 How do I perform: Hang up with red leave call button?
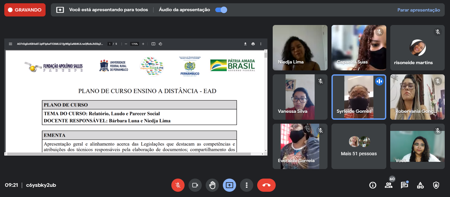coord(266,185)
